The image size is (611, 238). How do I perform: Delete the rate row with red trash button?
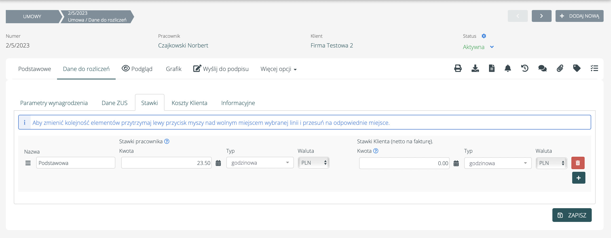click(x=578, y=163)
